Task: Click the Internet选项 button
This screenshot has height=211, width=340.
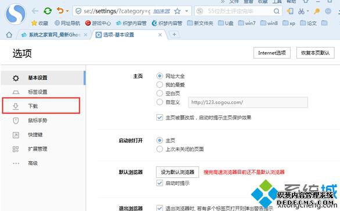Action: point(272,53)
